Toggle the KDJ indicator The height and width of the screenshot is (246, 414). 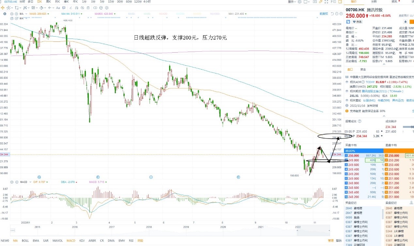(82, 241)
